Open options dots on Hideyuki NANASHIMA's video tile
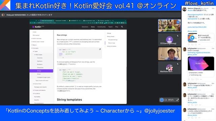This screenshot has width=216, height=121. [178, 22]
